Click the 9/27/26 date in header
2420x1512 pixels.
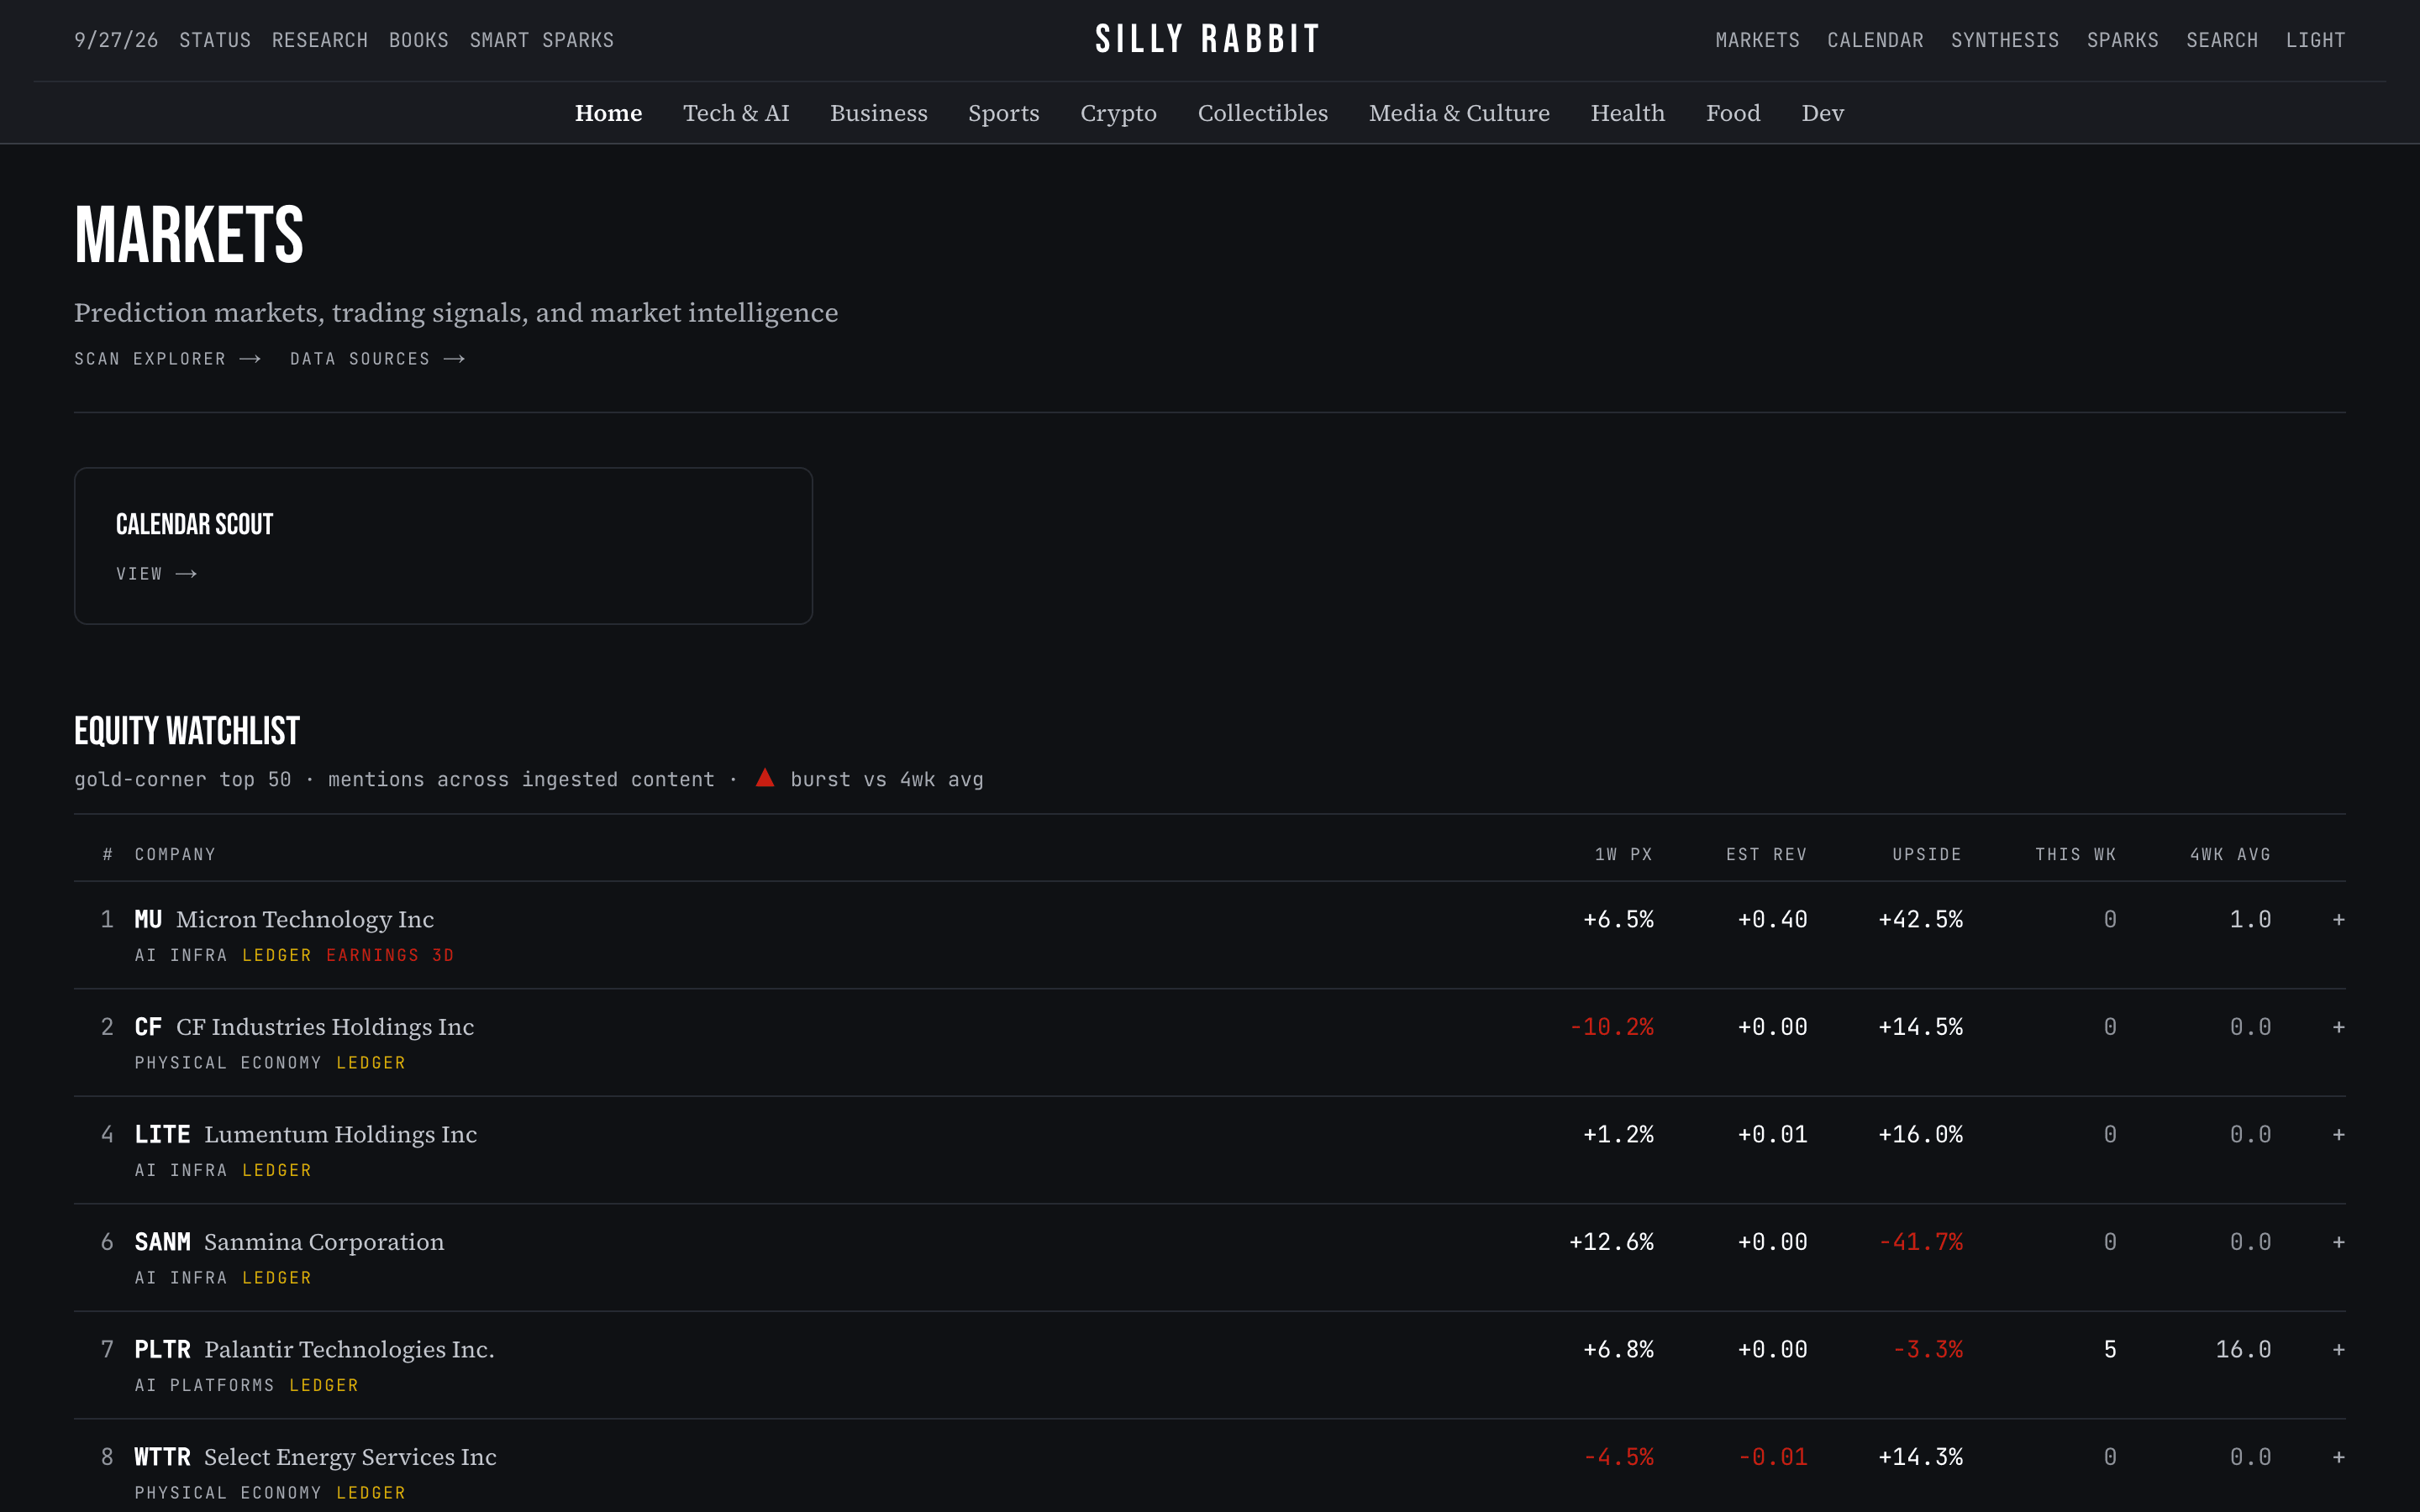116,40
